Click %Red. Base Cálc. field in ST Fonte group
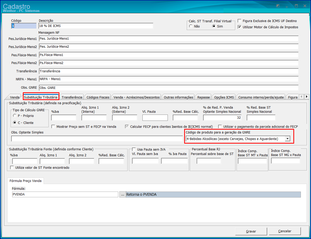The width and height of the screenshot is (311, 239). pos(111,161)
